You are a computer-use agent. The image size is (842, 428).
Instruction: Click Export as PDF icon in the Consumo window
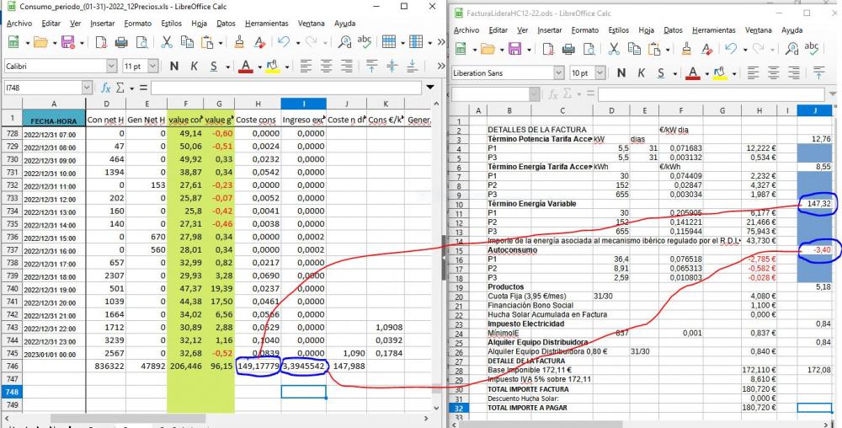point(101,42)
